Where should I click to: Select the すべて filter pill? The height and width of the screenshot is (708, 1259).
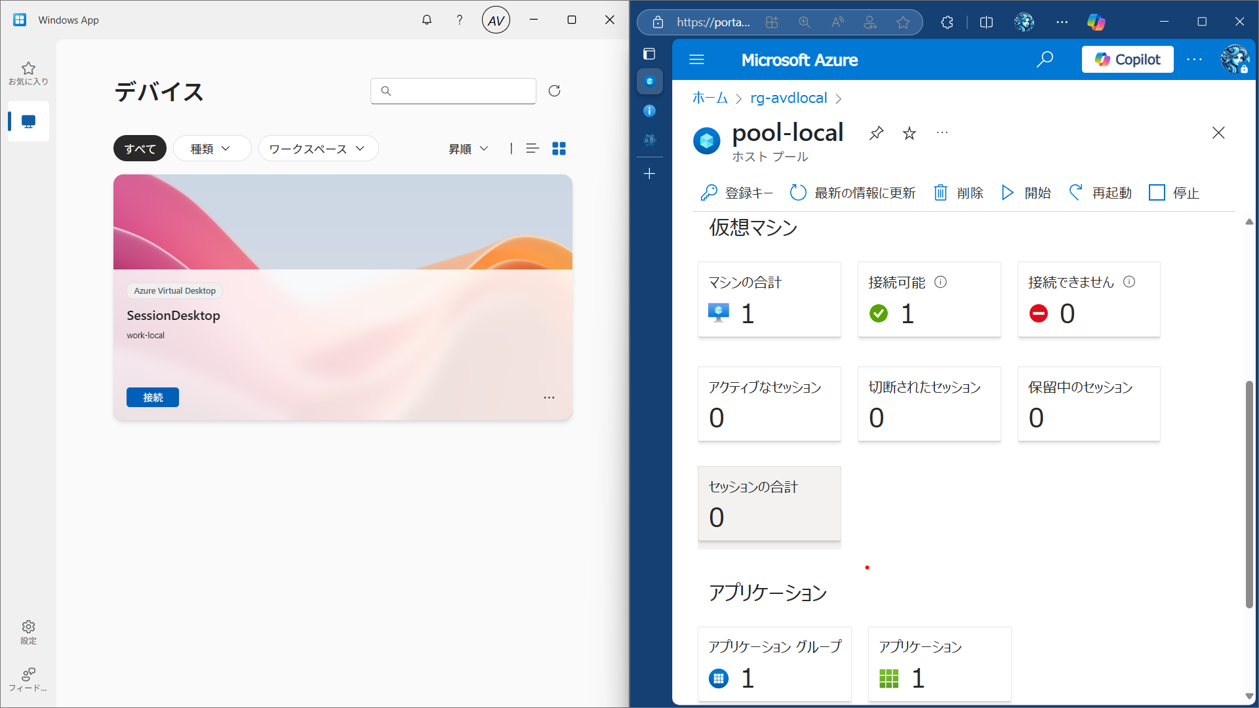[x=140, y=149]
